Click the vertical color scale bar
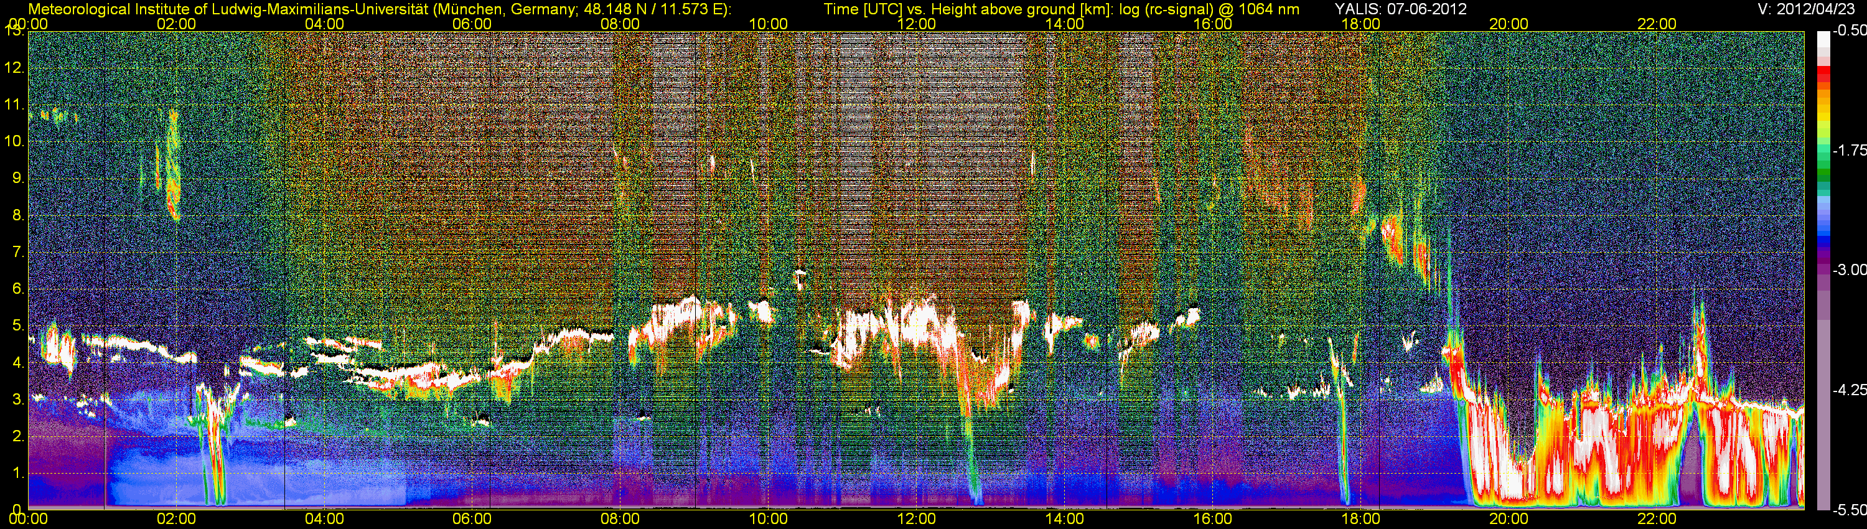 [1823, 270]
